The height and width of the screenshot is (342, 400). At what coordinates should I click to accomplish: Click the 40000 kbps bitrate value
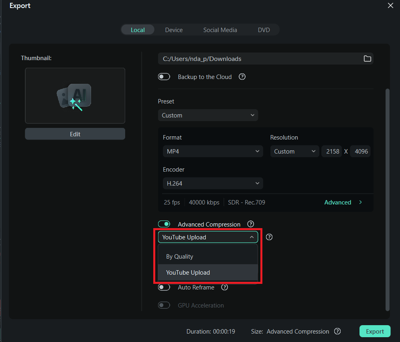point(204,202)
